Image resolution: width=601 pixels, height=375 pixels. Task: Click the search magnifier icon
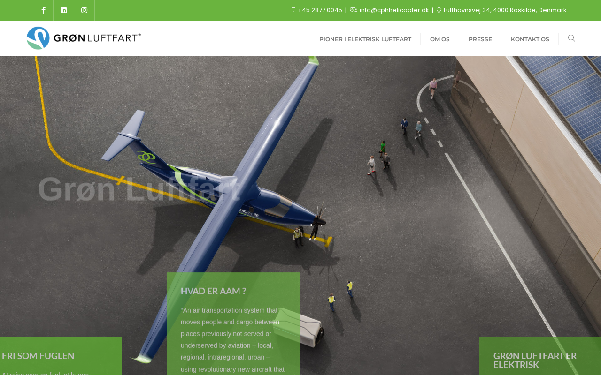click(571, 38)
